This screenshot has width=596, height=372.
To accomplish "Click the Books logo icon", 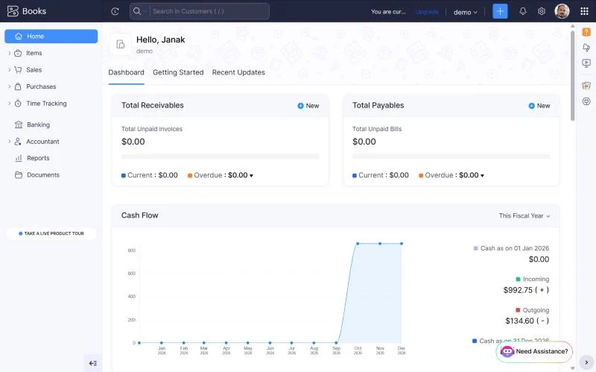I will [x=13, y=11].
